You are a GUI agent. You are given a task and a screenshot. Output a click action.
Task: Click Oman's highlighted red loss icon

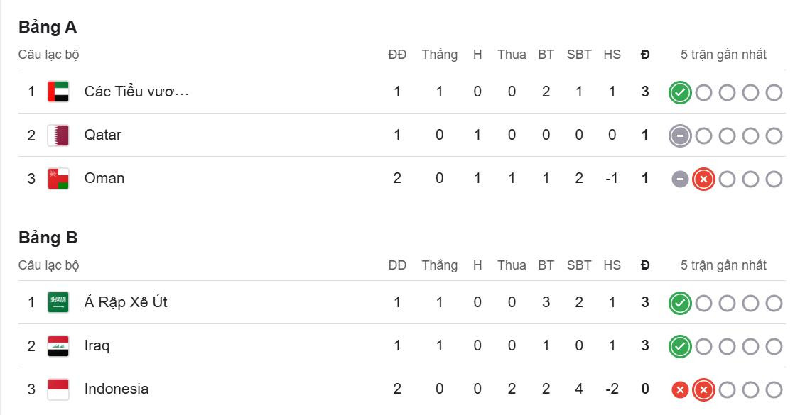point(703,179)
